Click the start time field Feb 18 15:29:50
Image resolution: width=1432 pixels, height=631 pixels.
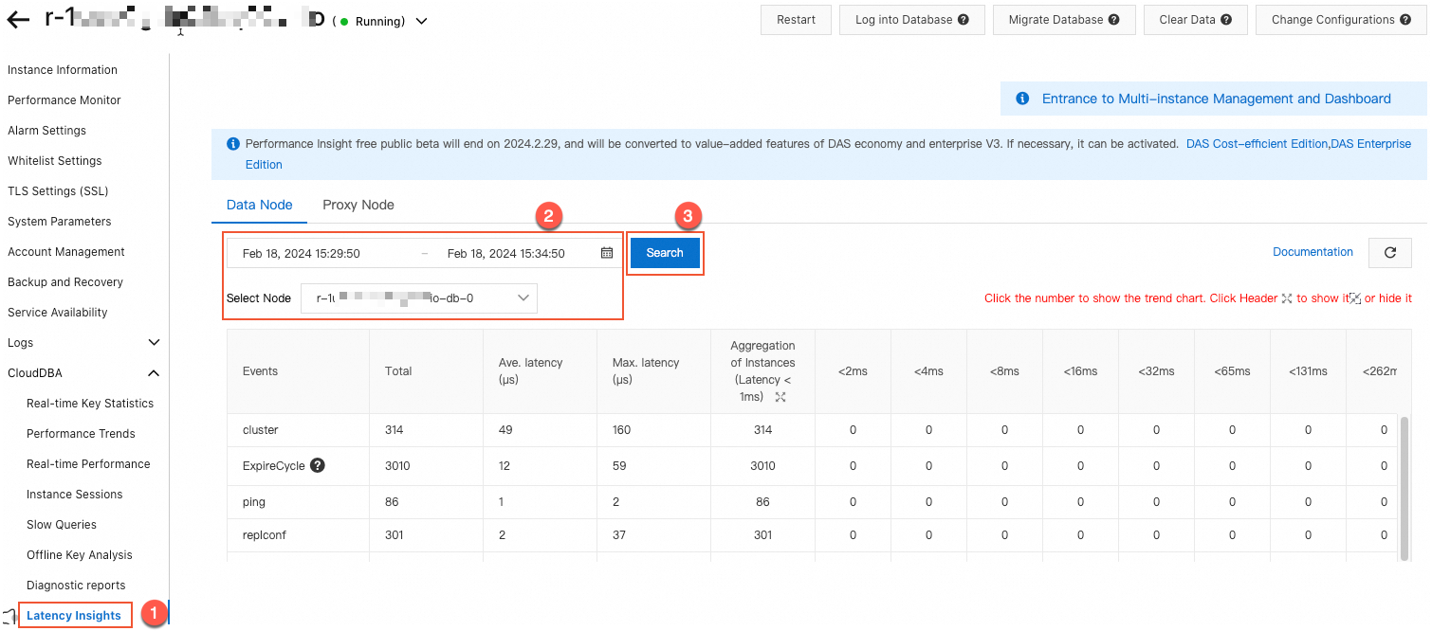tap(302, 253)
